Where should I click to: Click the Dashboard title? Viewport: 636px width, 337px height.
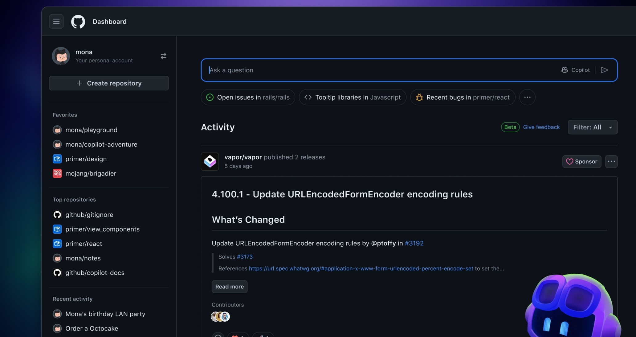tap(109, 22)
